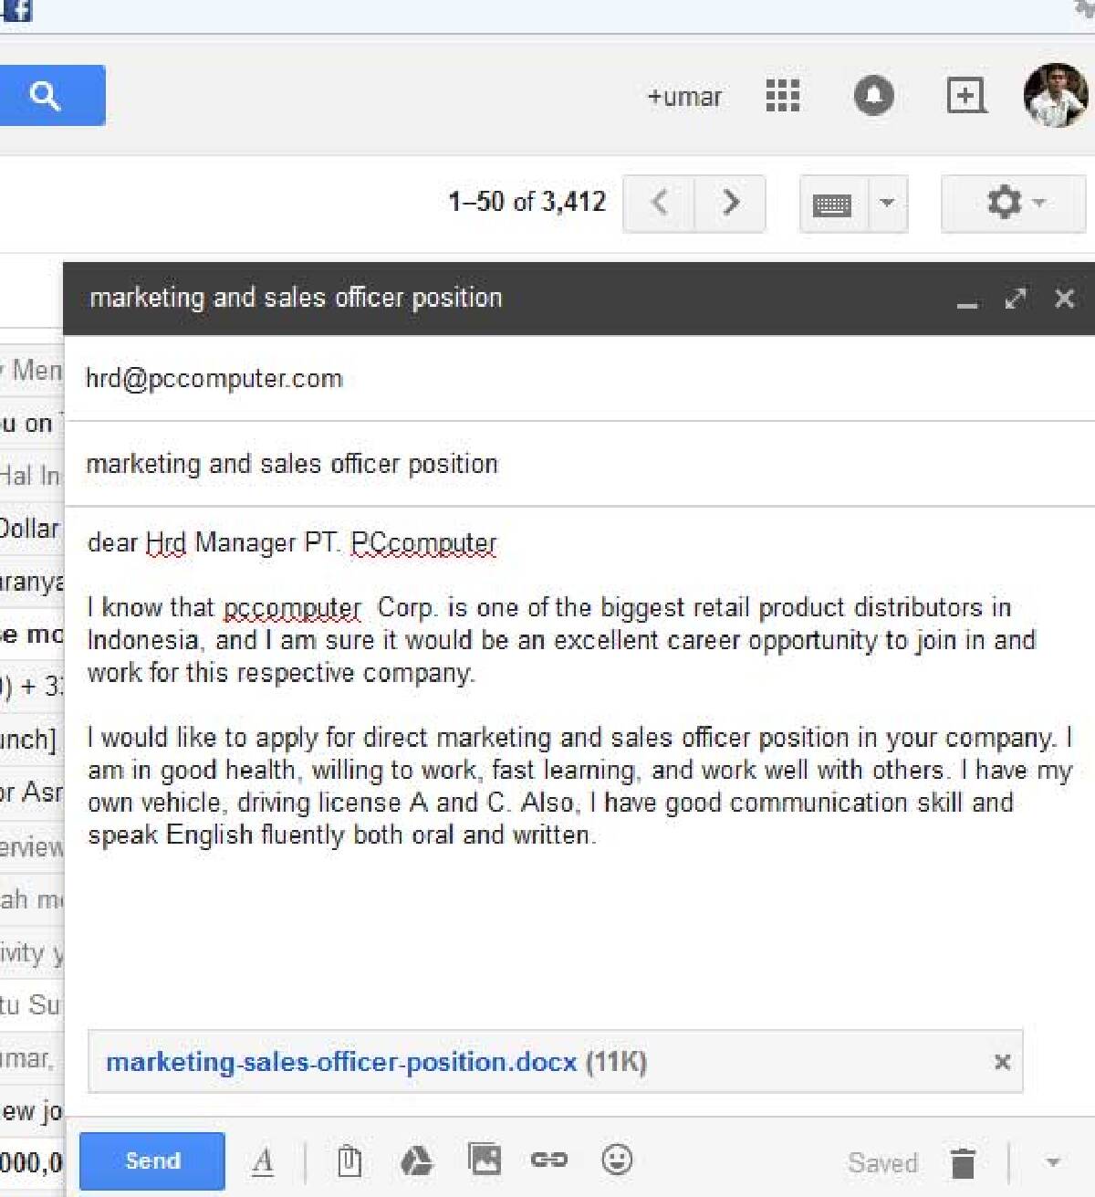This screenshot has height=1197, width=1095.
Task: Click the underlined word Hrd in greeting
Action: point(166,543)
